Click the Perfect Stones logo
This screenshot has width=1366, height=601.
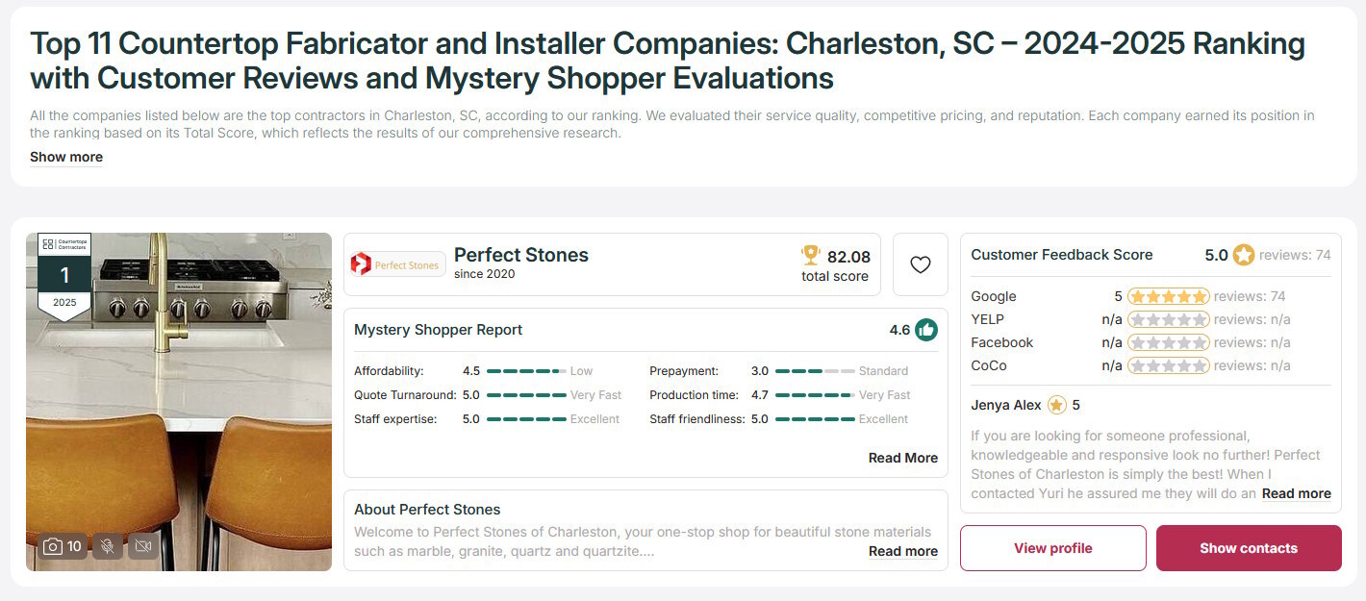tap(395, 264)
